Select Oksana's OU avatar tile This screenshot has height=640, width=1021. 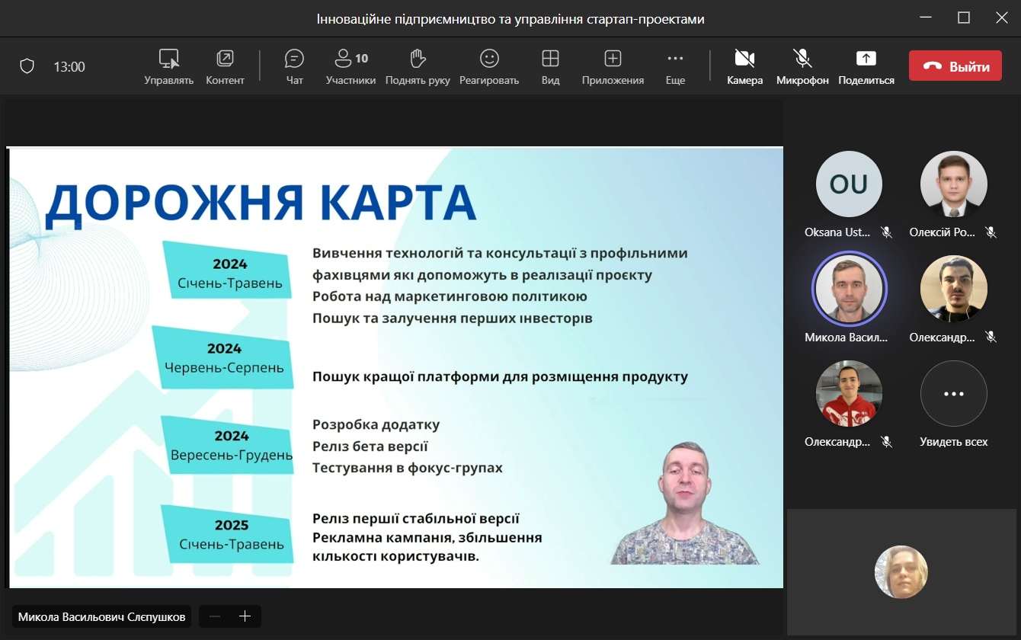[849, 184]
